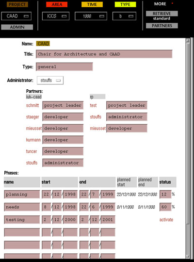Image resolution: width=194 pixels, height=262 pixels.
Task: Edit the needs phase name field
Action: [22, 207]
